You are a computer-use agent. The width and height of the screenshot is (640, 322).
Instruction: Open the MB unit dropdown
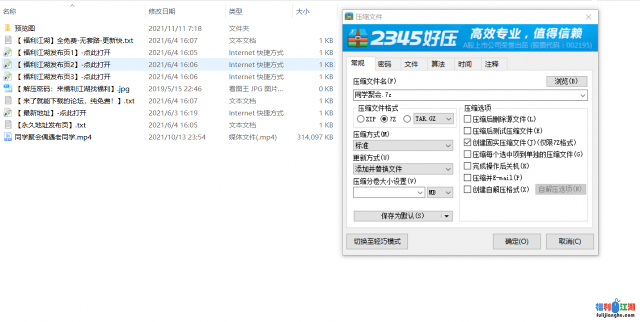click(440, 192)
